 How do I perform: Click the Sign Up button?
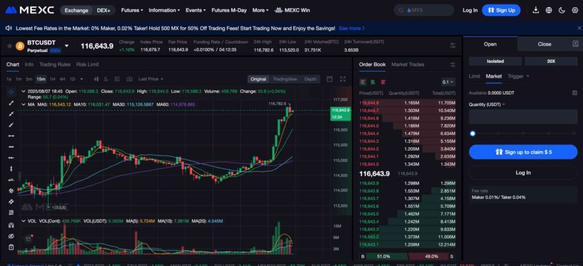501,10
